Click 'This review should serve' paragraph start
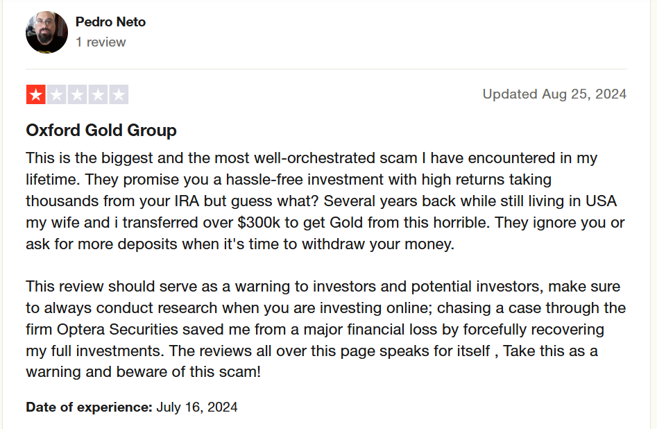 110,287
